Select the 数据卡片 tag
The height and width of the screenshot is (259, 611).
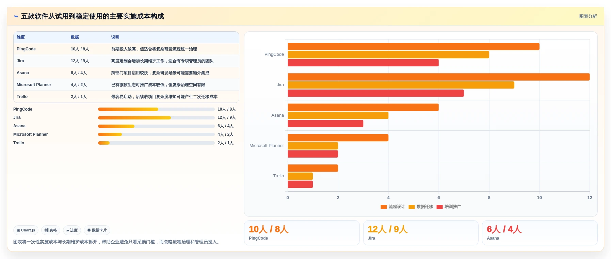click(97, 230)
